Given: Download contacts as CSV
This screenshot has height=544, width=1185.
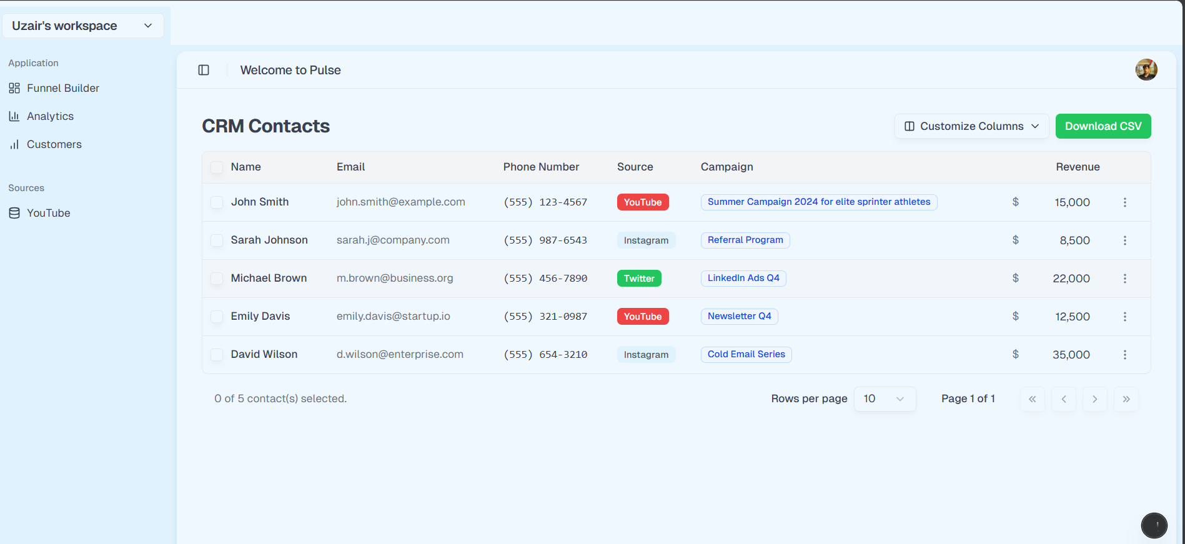Looking at the screenshot, I should [1103, 126].
